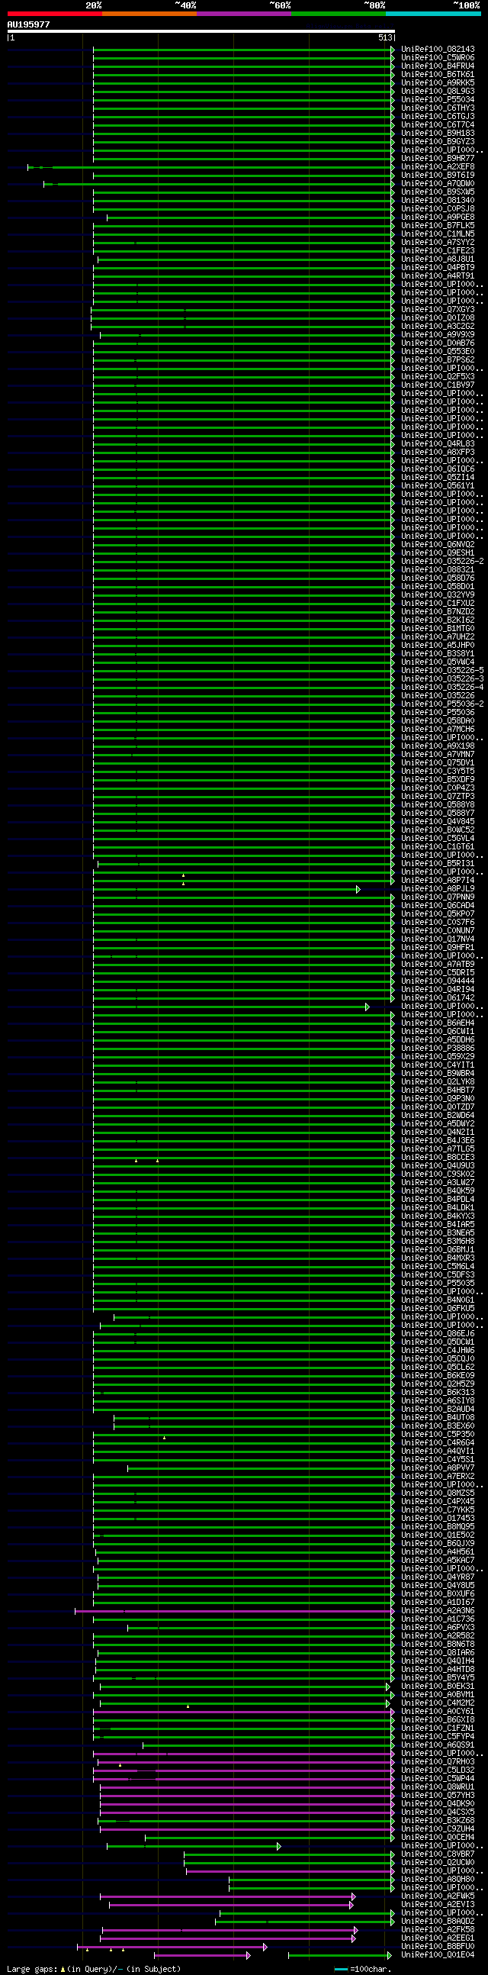488x1975 pixels.
Task: Select the UniRef100_Q8L9G3 label
Action: pos(438,92)
